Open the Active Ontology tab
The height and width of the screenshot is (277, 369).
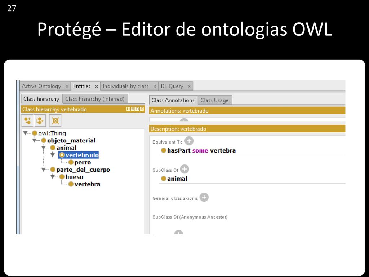tap(41, 86)
